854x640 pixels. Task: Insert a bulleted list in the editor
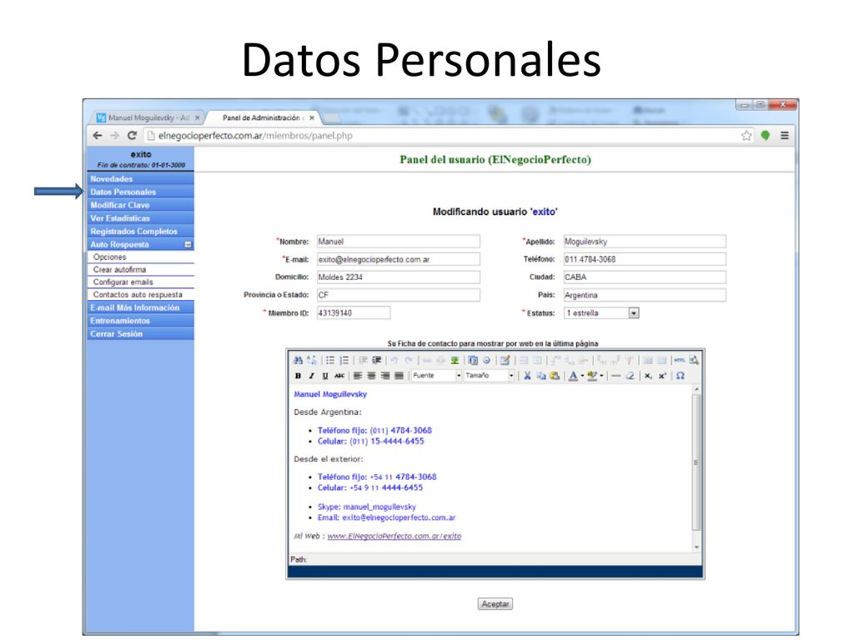pos(330,360)
